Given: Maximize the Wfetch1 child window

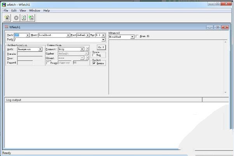Looking at the screenshot, I should pyautogui.click(x=217, y=27).
